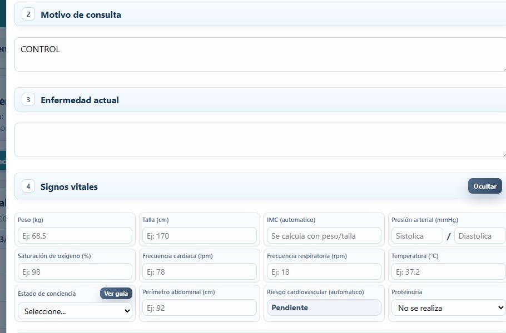
Task: Hide the Signos vitales section with Ocultar
Action: [x=485, y=186]
